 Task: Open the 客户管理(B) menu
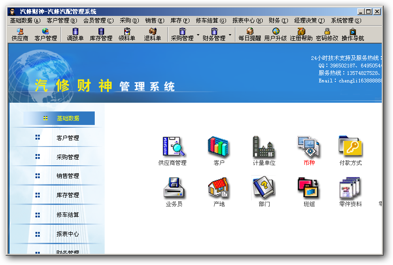point(62,21)
